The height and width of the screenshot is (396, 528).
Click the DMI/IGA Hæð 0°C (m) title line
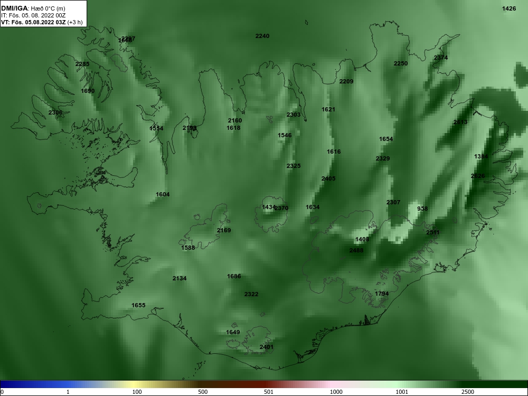[33, 8]
